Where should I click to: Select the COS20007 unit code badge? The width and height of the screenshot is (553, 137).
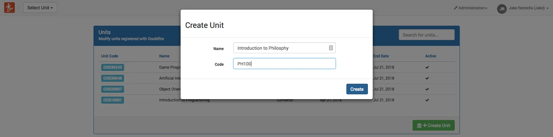tap(112, 89)
